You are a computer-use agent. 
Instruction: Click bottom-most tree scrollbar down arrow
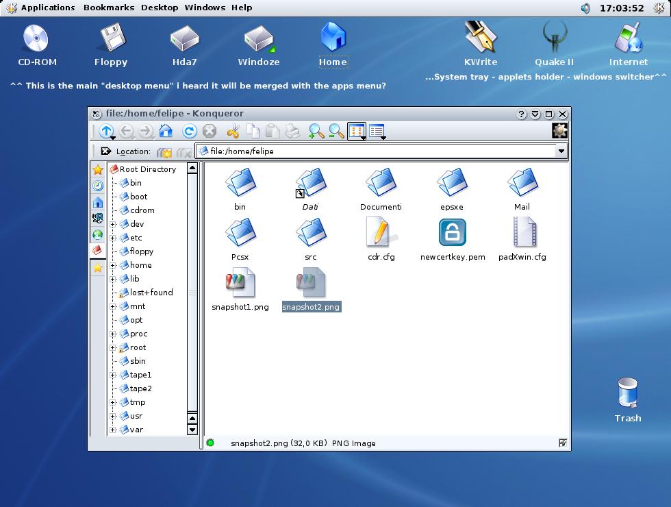(x=192, y=430)
